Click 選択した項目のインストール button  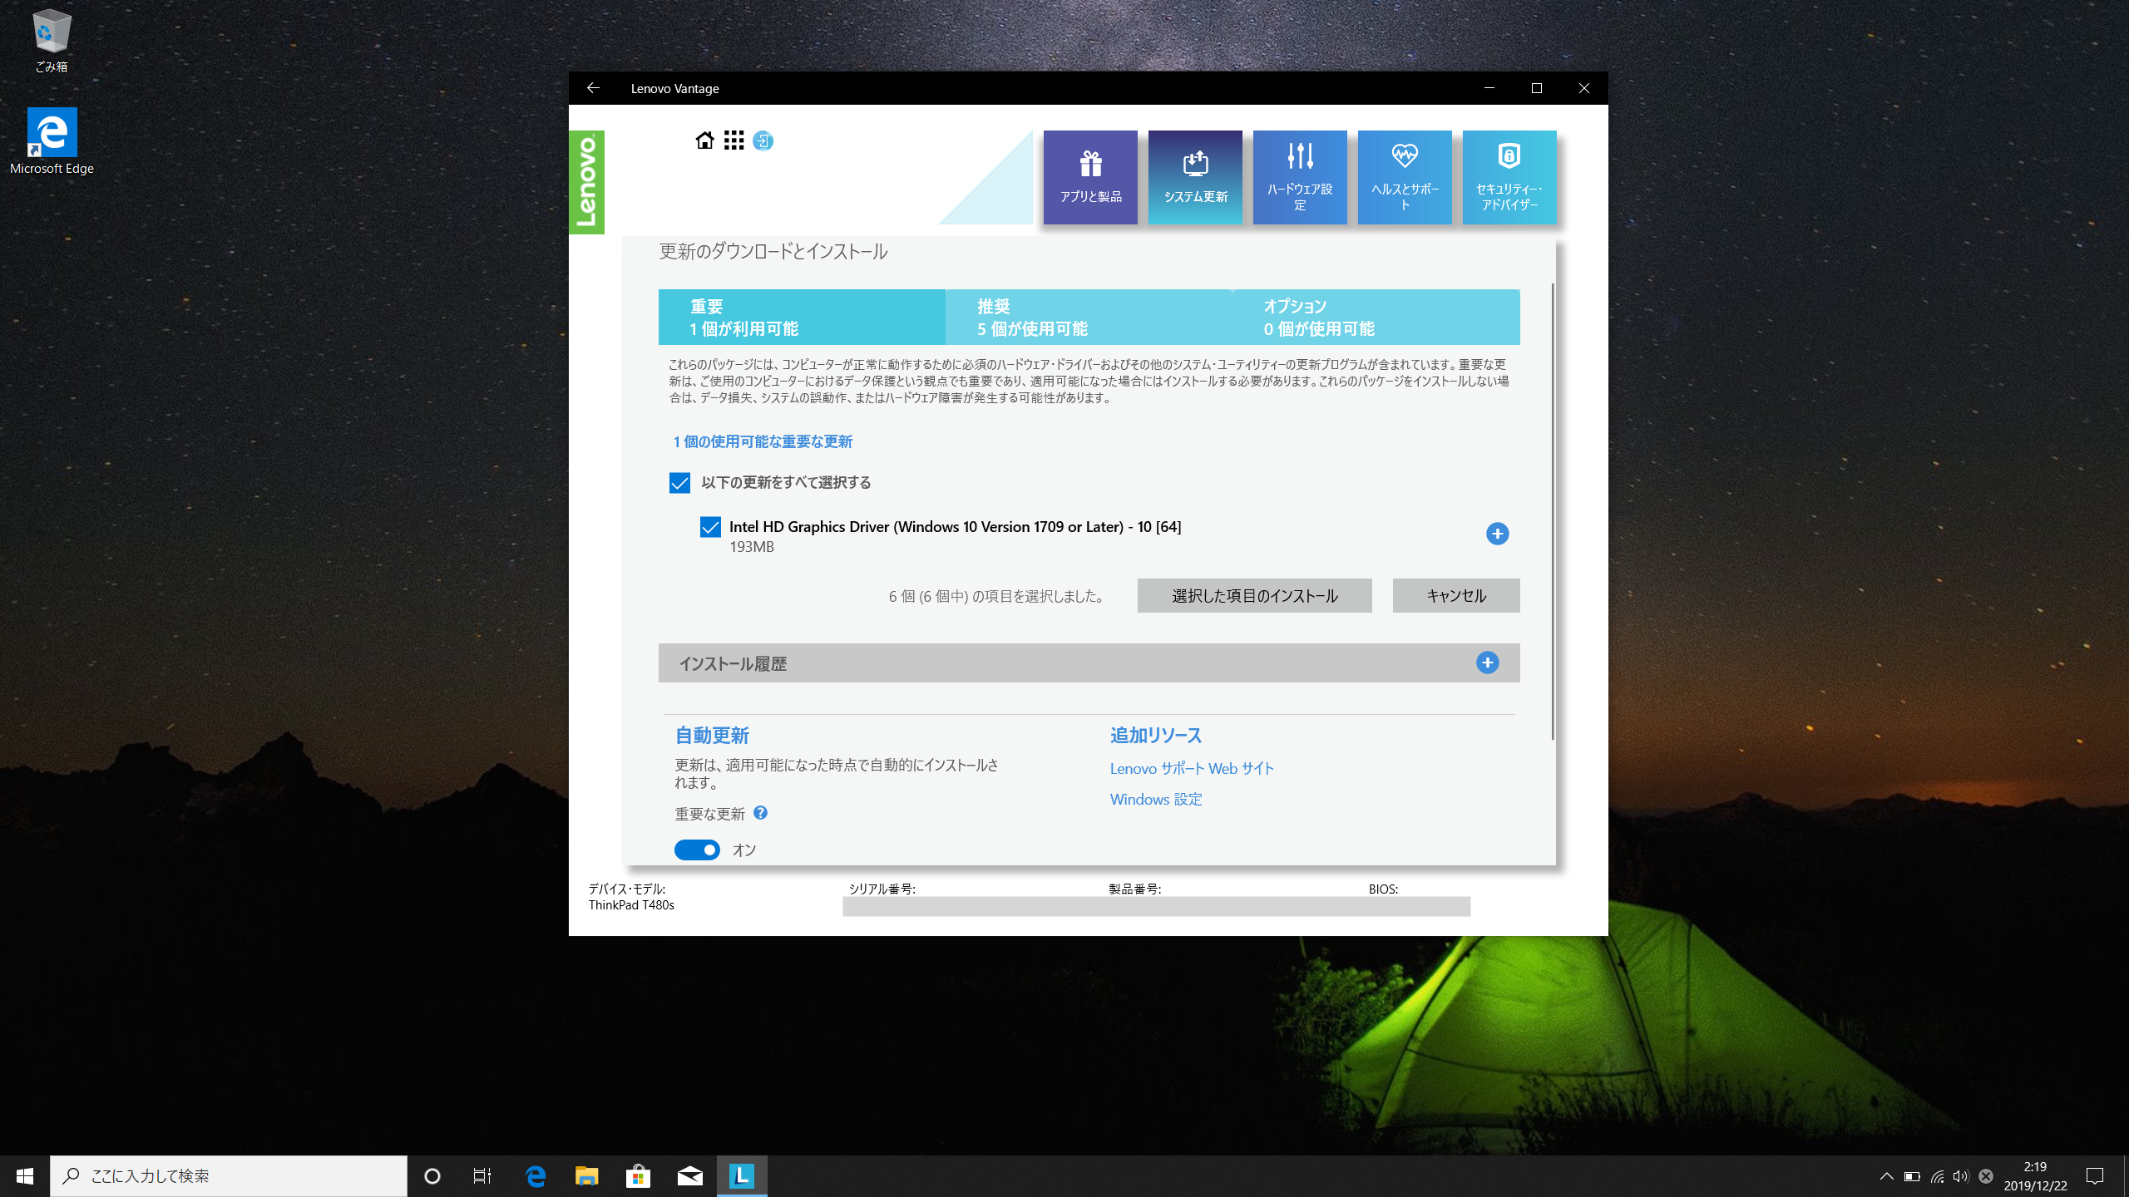point(1254,595)
